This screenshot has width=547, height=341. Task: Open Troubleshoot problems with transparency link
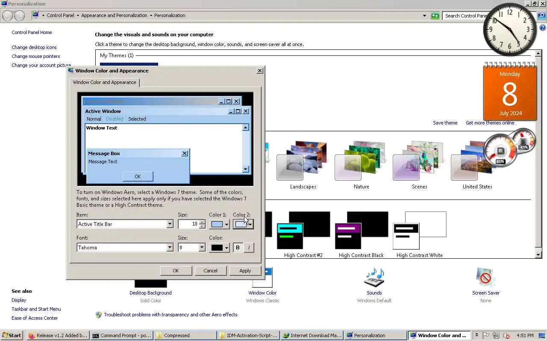171,315
